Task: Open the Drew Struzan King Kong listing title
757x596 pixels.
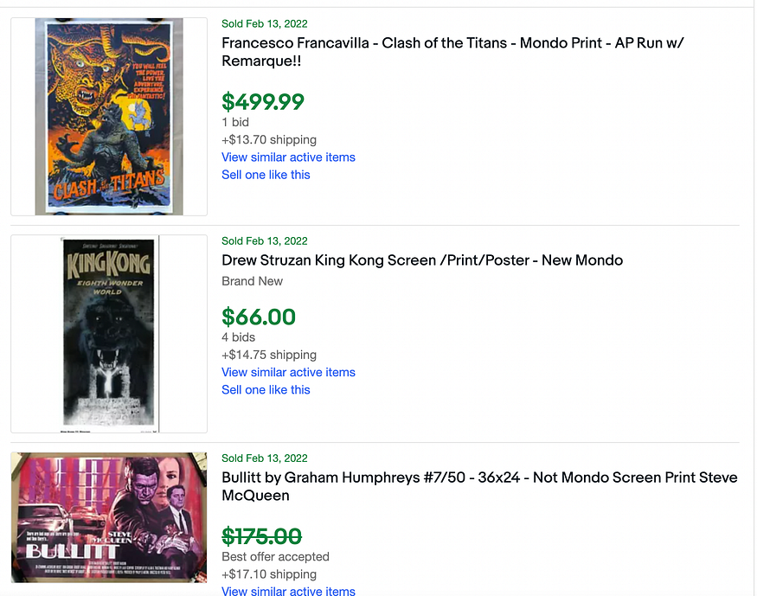Action: (x=422, y=260)
